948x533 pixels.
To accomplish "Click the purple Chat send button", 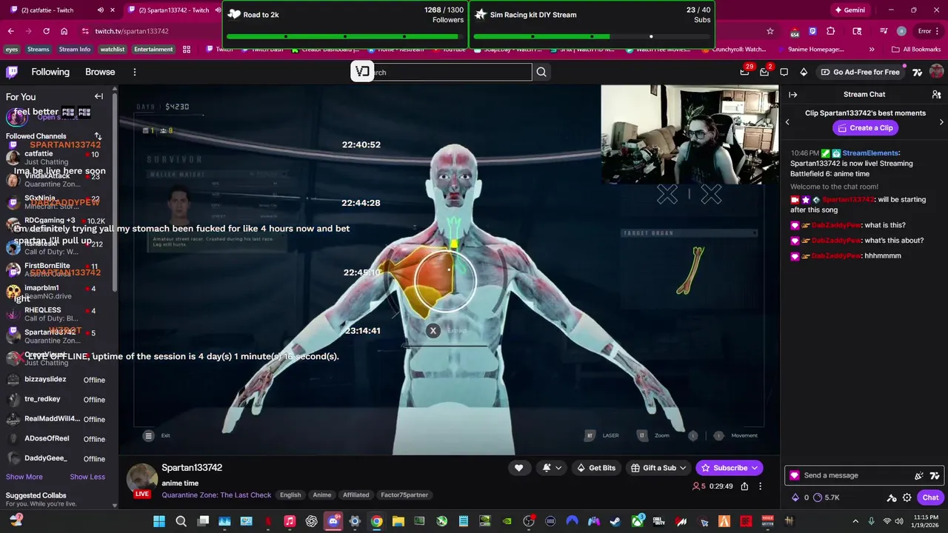I will [930, 497].
